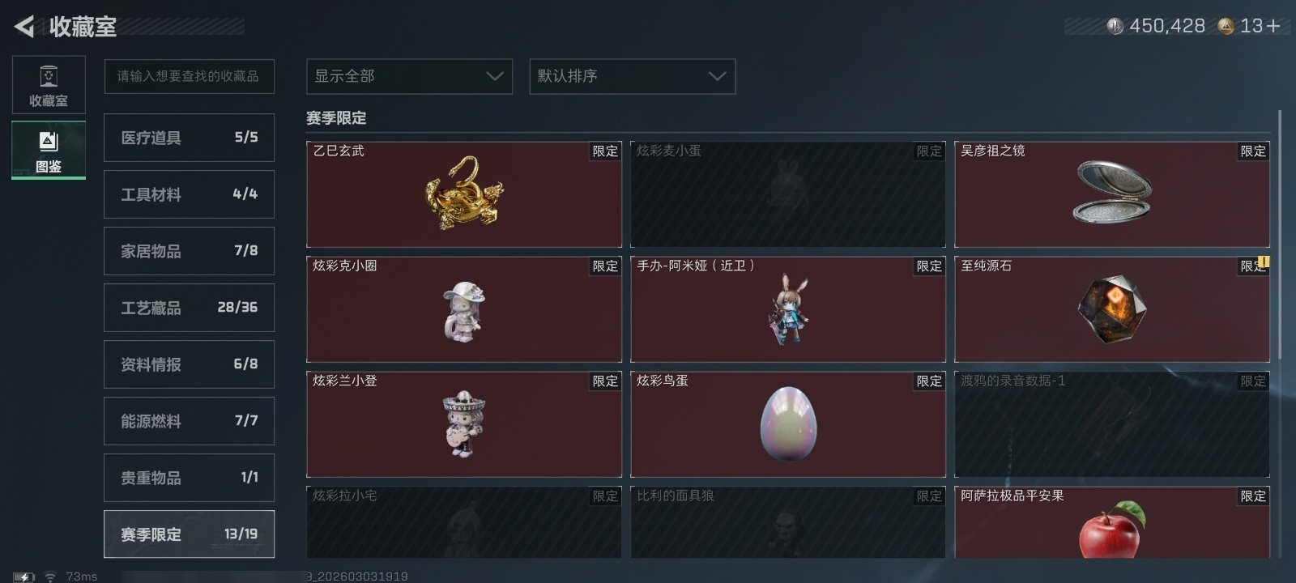Click the collectible search input field
Screen dimensions: 1296x583
[x=189, y=76]
